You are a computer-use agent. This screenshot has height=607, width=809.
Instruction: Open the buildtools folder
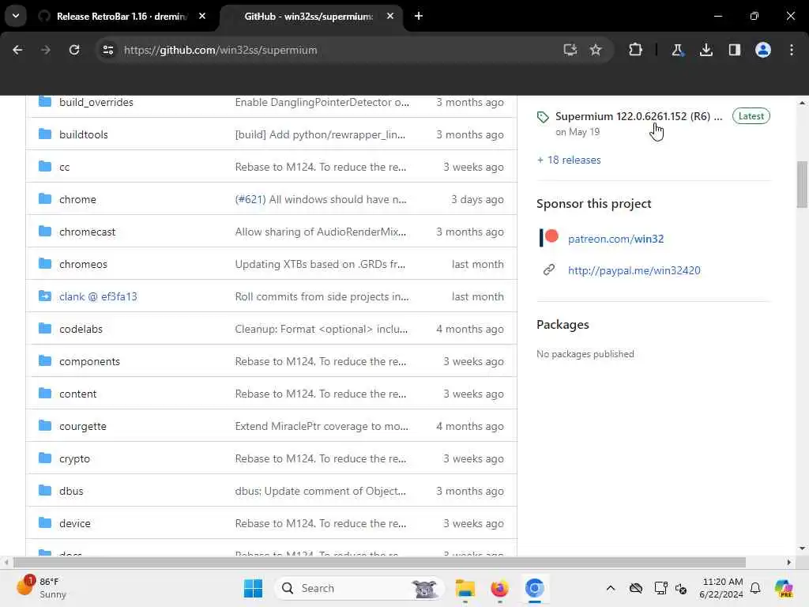pyautogui.click(x=84, y=134)
